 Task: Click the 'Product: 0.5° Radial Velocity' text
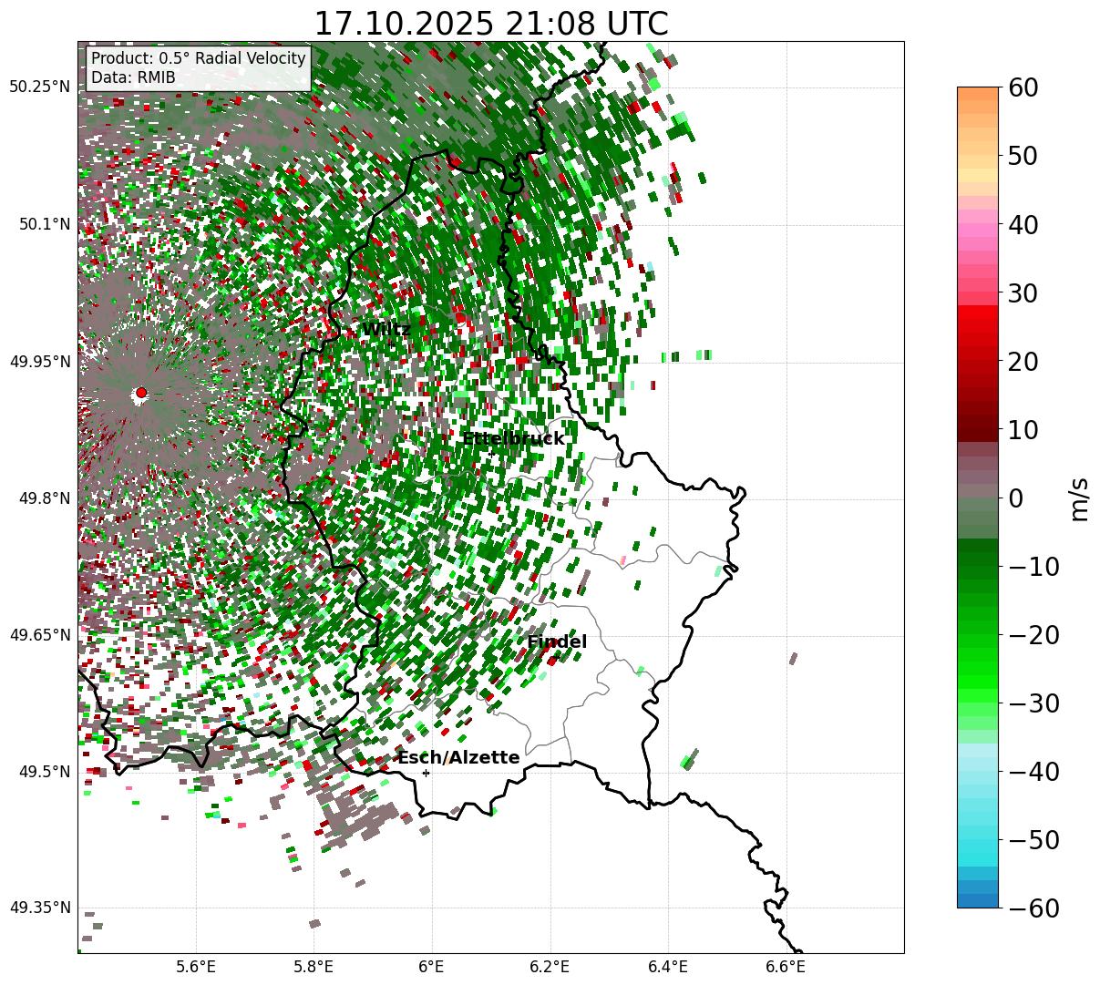[199, 58]
